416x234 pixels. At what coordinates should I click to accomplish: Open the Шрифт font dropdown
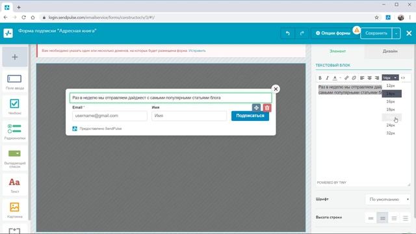click(388, 200)
